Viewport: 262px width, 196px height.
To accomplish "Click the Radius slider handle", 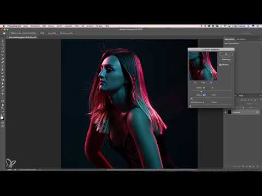I will 192,99.
